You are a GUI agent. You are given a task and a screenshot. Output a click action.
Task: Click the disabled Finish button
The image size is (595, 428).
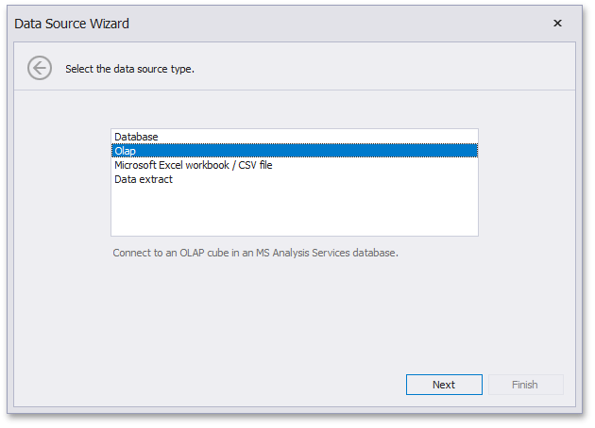coord(525,385)
